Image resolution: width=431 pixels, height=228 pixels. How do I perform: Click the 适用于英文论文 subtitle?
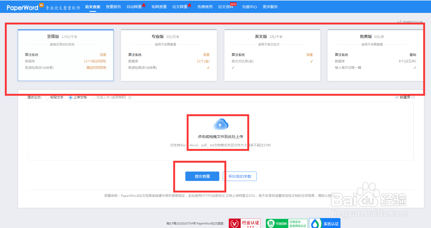pos(269,44)
